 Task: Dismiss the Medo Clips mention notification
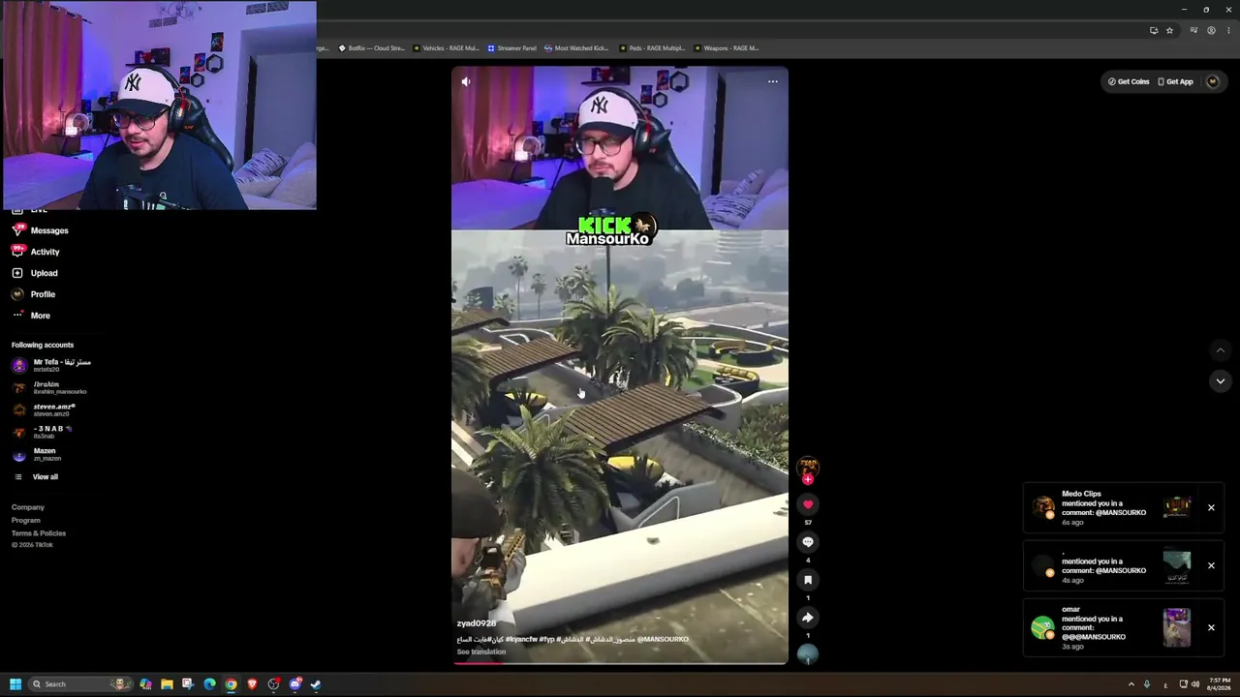pos(1211,507)
